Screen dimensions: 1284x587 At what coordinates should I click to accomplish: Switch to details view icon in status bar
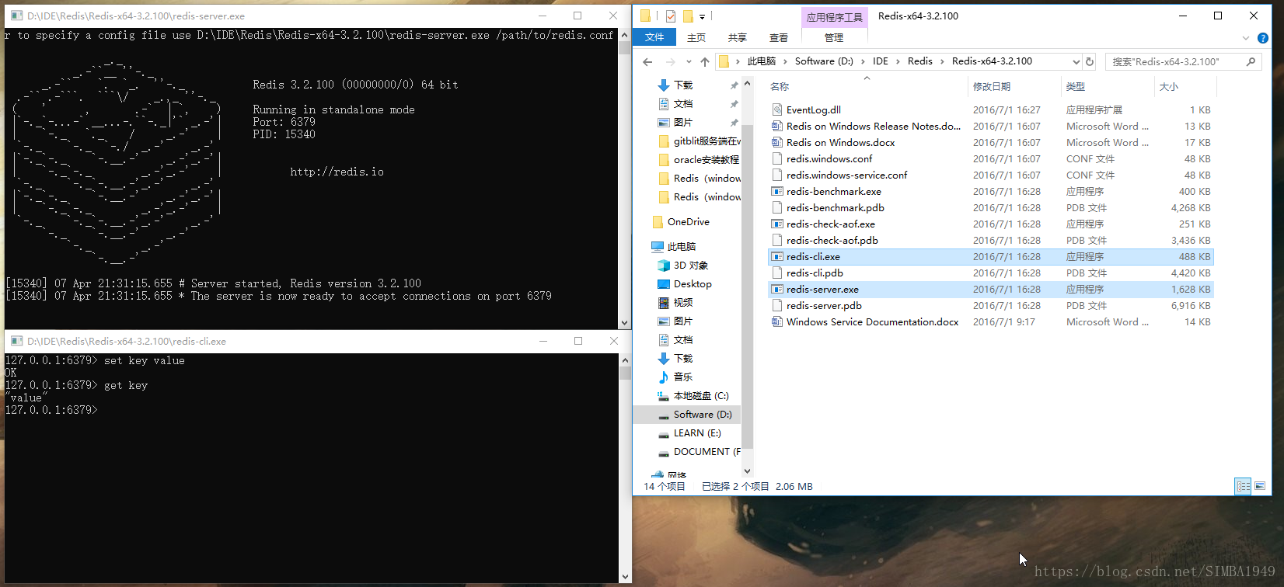click(1244, 486)
